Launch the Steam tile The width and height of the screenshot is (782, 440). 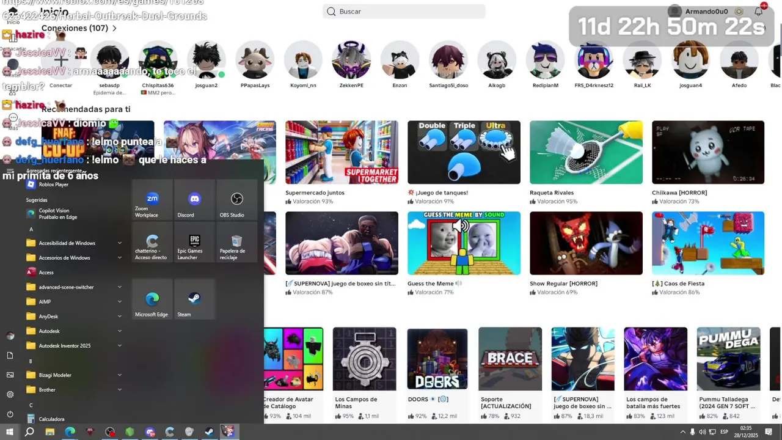pos(194,299)
